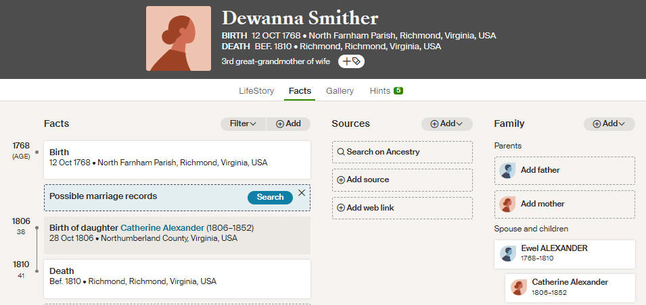The image size is (646, 305).
Task: Switch to the LifeStory tab
Action: pos(256,91)
